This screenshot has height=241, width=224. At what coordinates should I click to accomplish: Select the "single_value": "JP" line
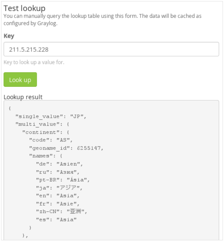51,116
